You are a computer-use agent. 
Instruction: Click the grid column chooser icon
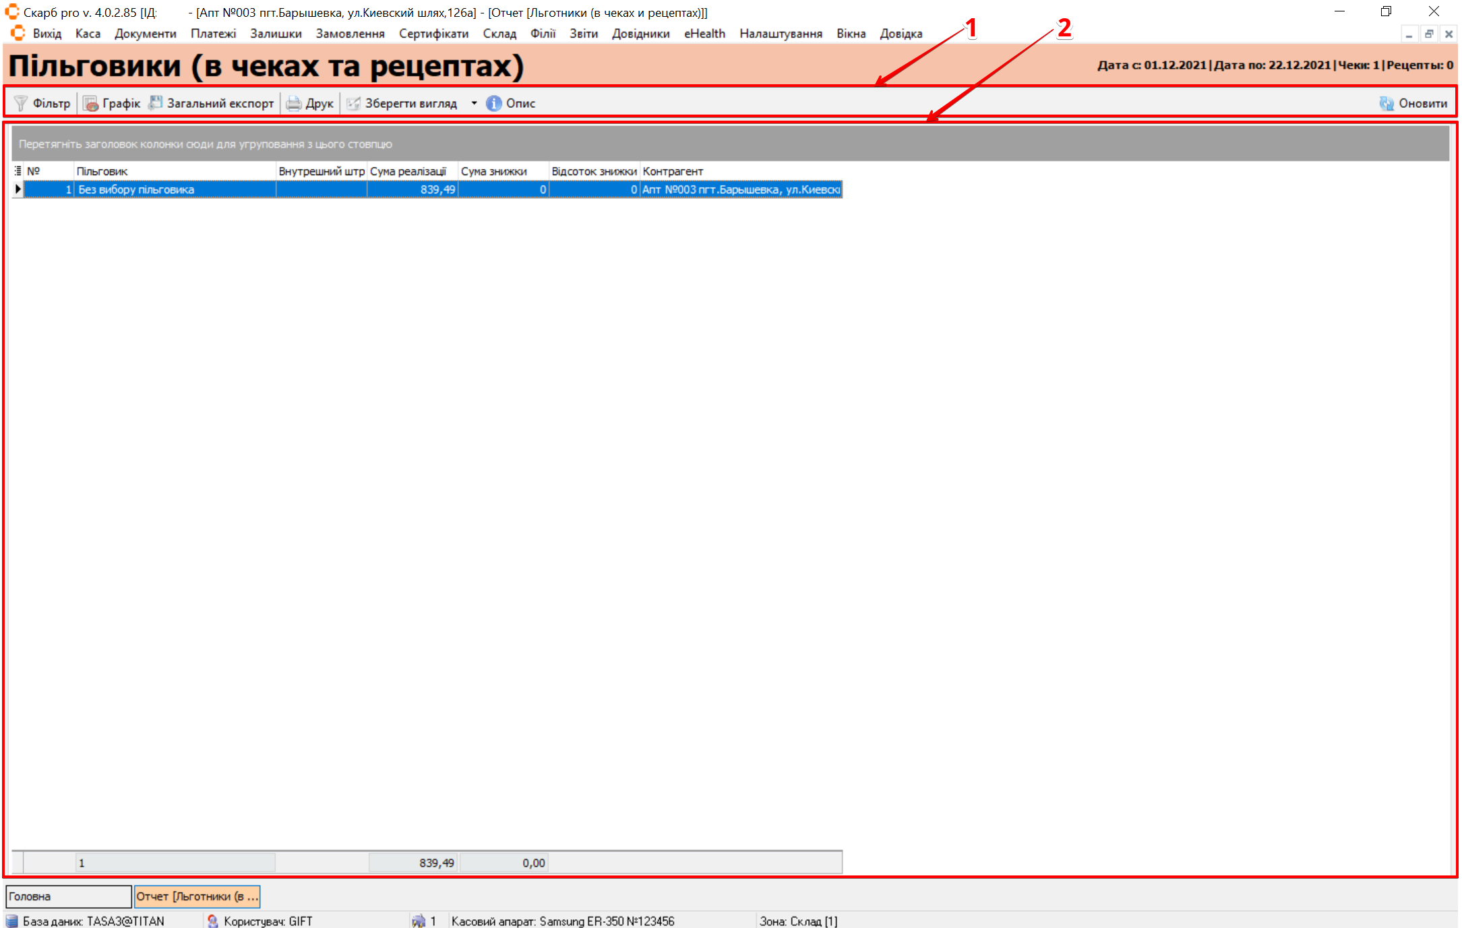[18, 171]
